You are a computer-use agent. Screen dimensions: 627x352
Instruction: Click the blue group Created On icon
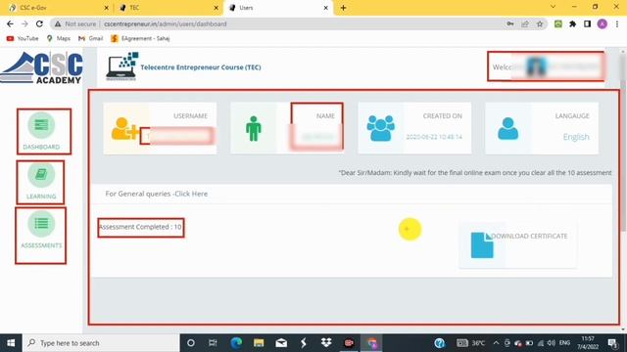[x=381, y=128]
